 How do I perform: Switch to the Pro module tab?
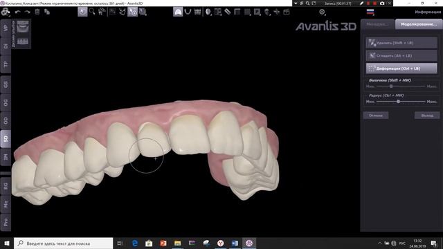click(x=6, y=222)
